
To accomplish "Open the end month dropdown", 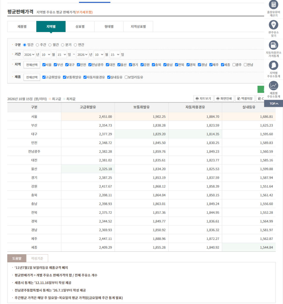I will [99, 55].
